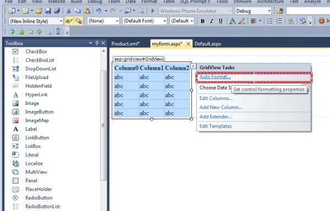Start debugging with the green play icon
Viewport: 330px width, 211px height.
pos(153,11)
